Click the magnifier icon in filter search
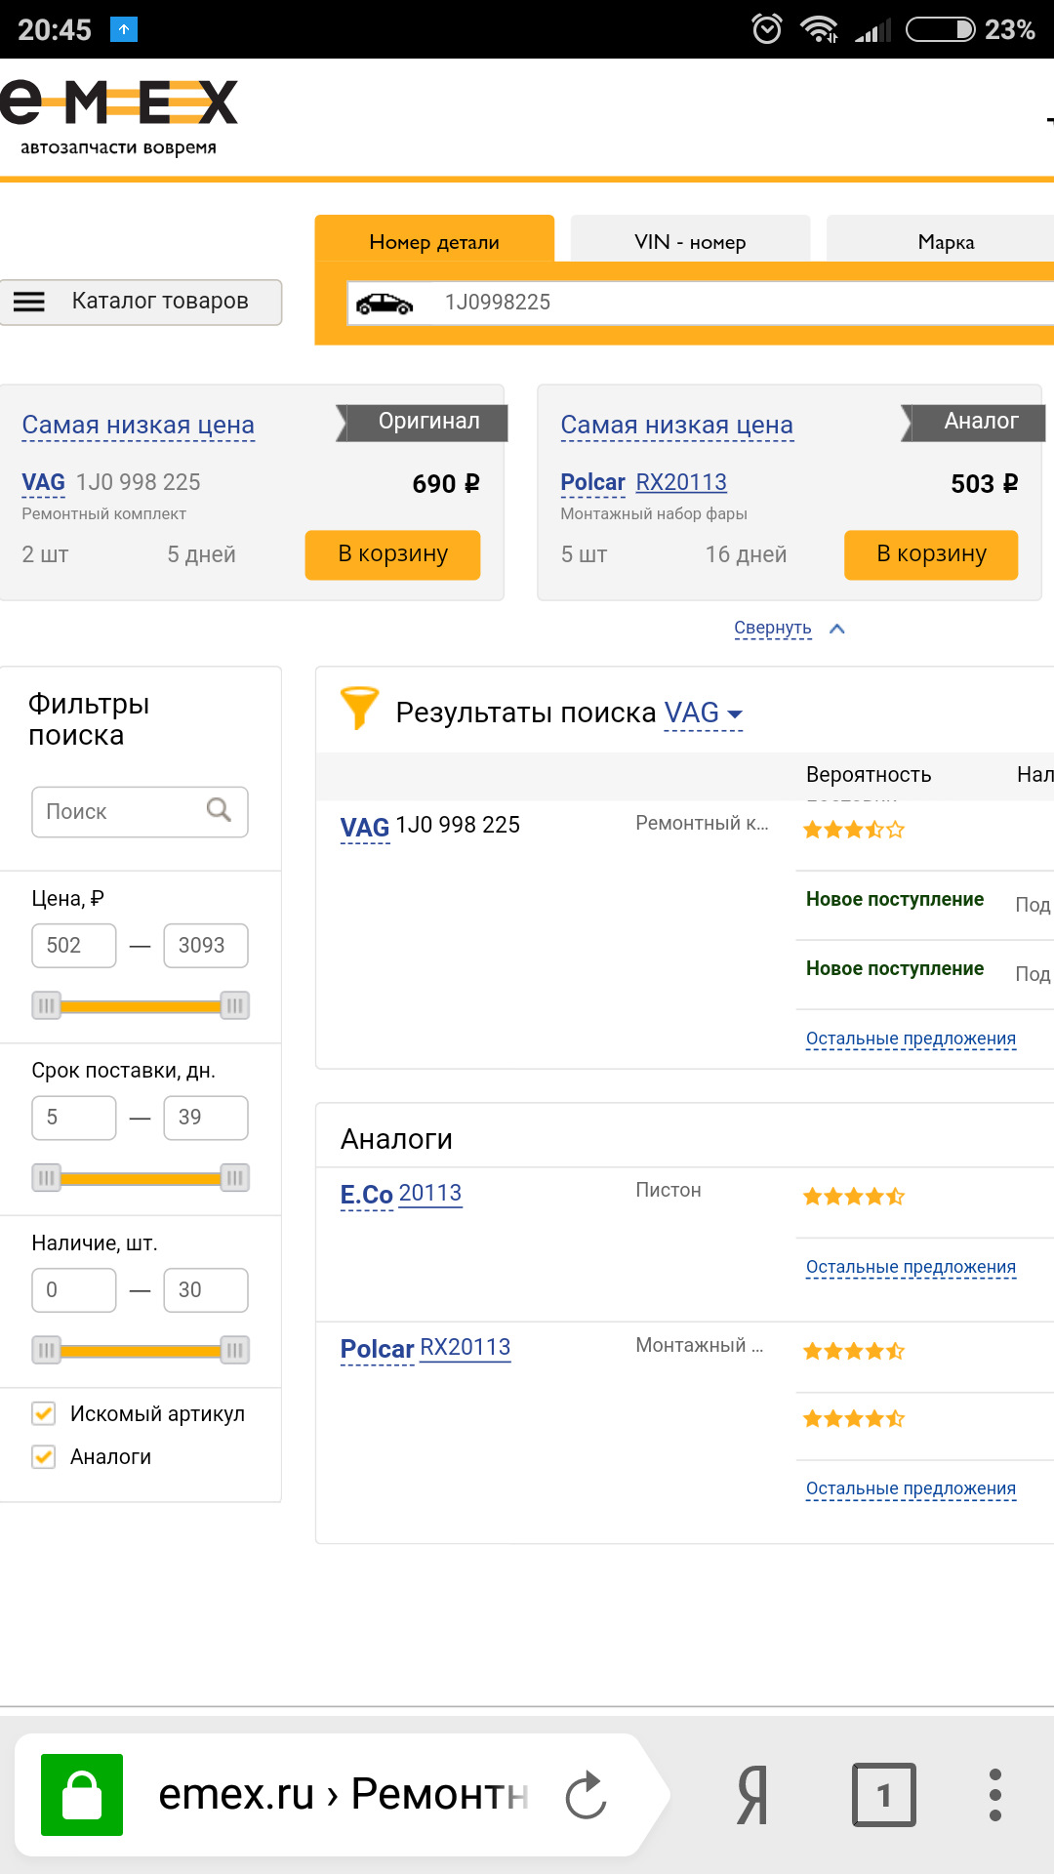This screenshot has height=1874, width=1054. 219,810
